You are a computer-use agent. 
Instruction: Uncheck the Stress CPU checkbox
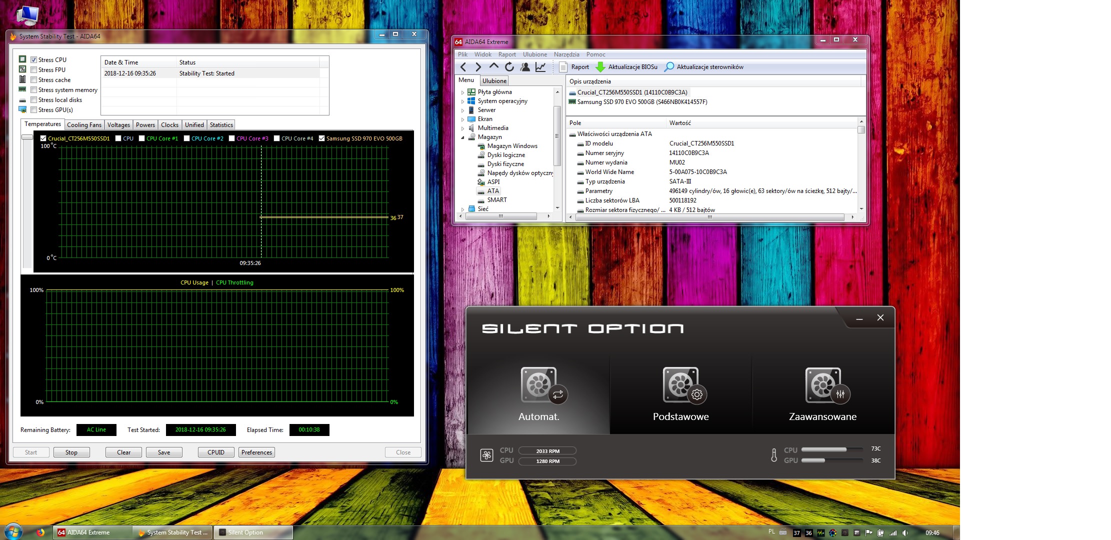point(34,60)
